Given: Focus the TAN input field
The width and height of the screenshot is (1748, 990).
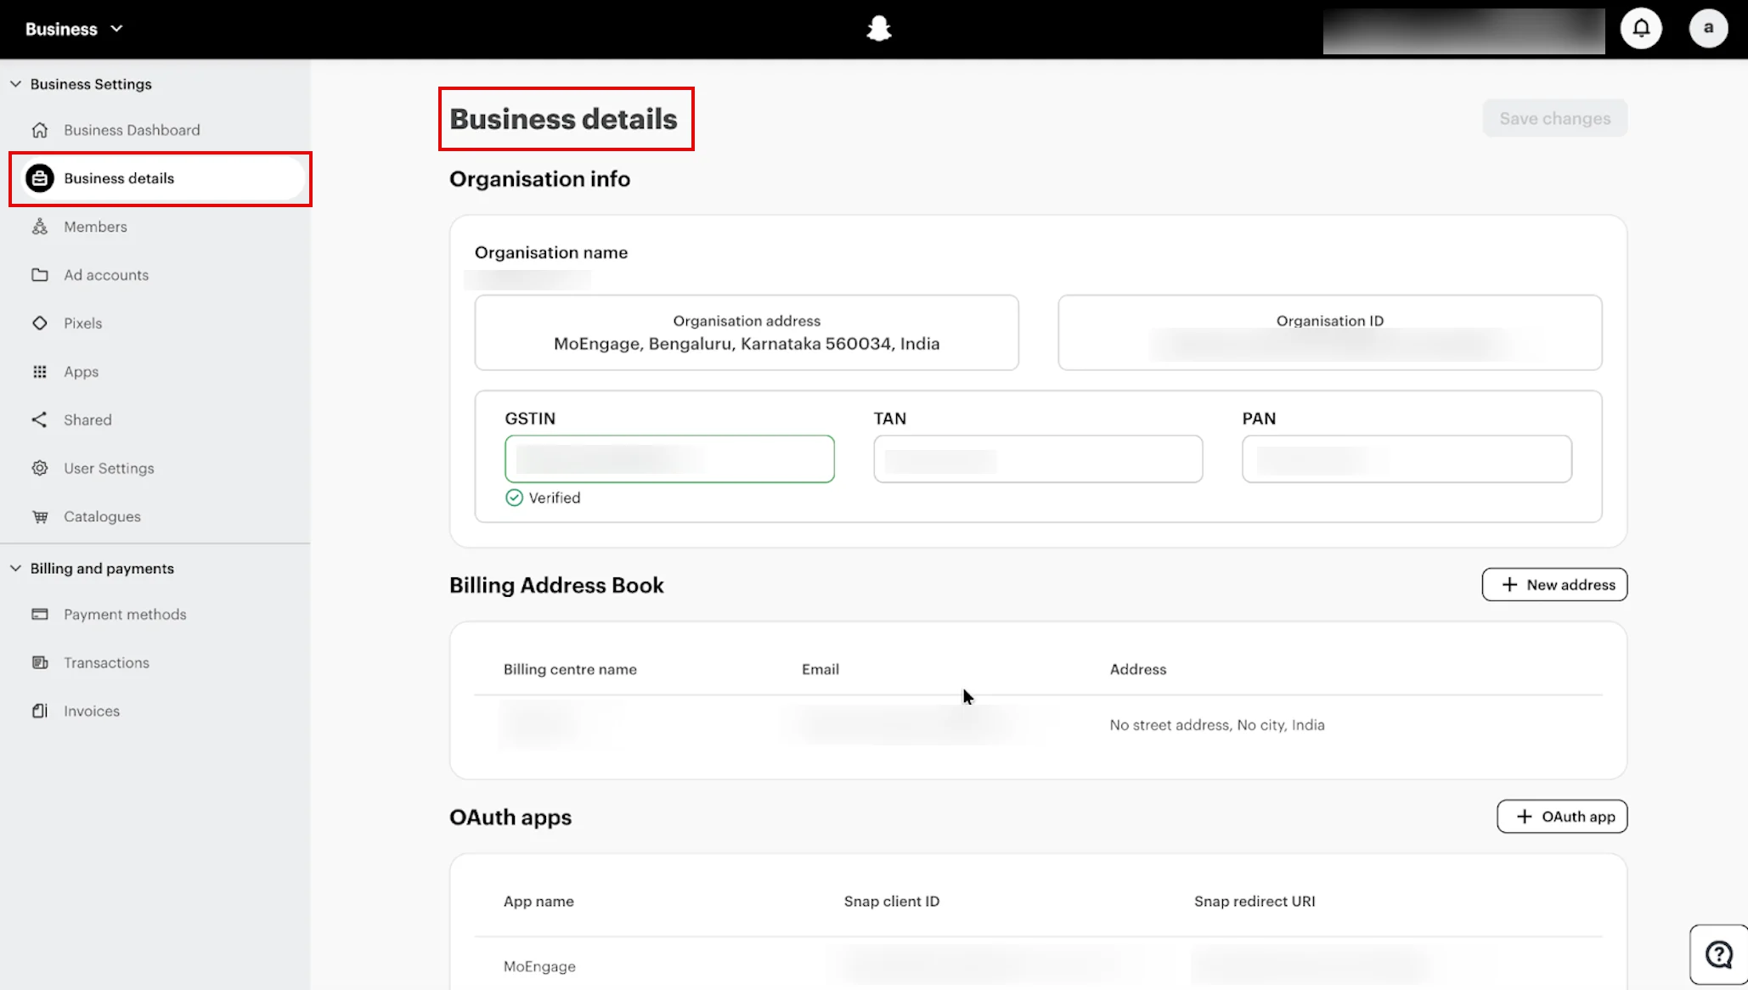Looking at the screenshot, I should 1038,459.
